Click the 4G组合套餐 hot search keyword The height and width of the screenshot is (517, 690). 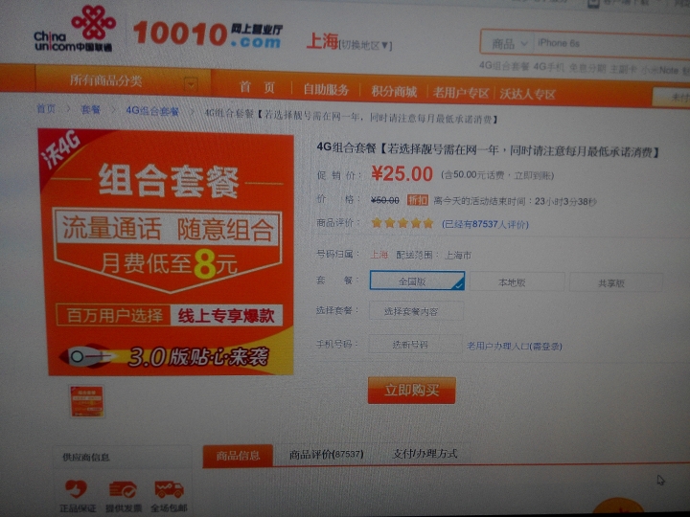click(x=504, y=66)
